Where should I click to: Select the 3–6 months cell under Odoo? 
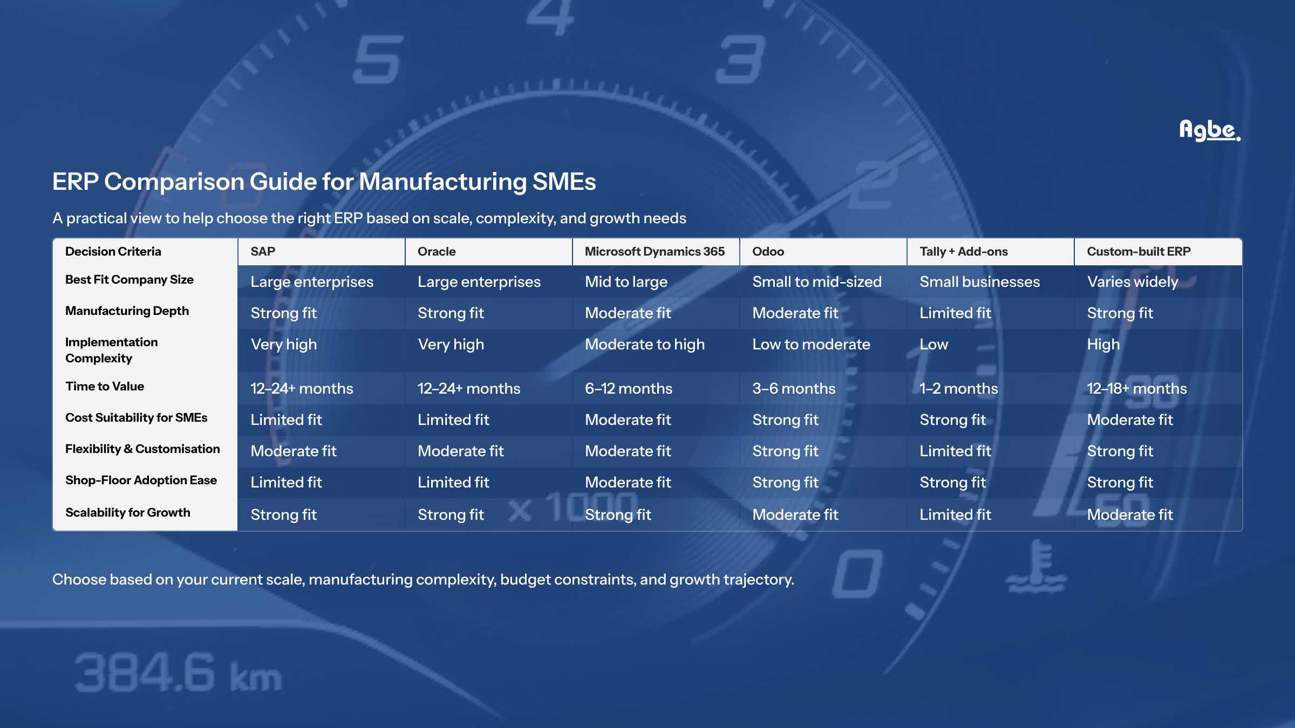[x=794, y=388]
